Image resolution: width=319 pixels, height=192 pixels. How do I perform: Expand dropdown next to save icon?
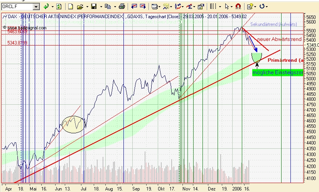click(x=101, y=7)
